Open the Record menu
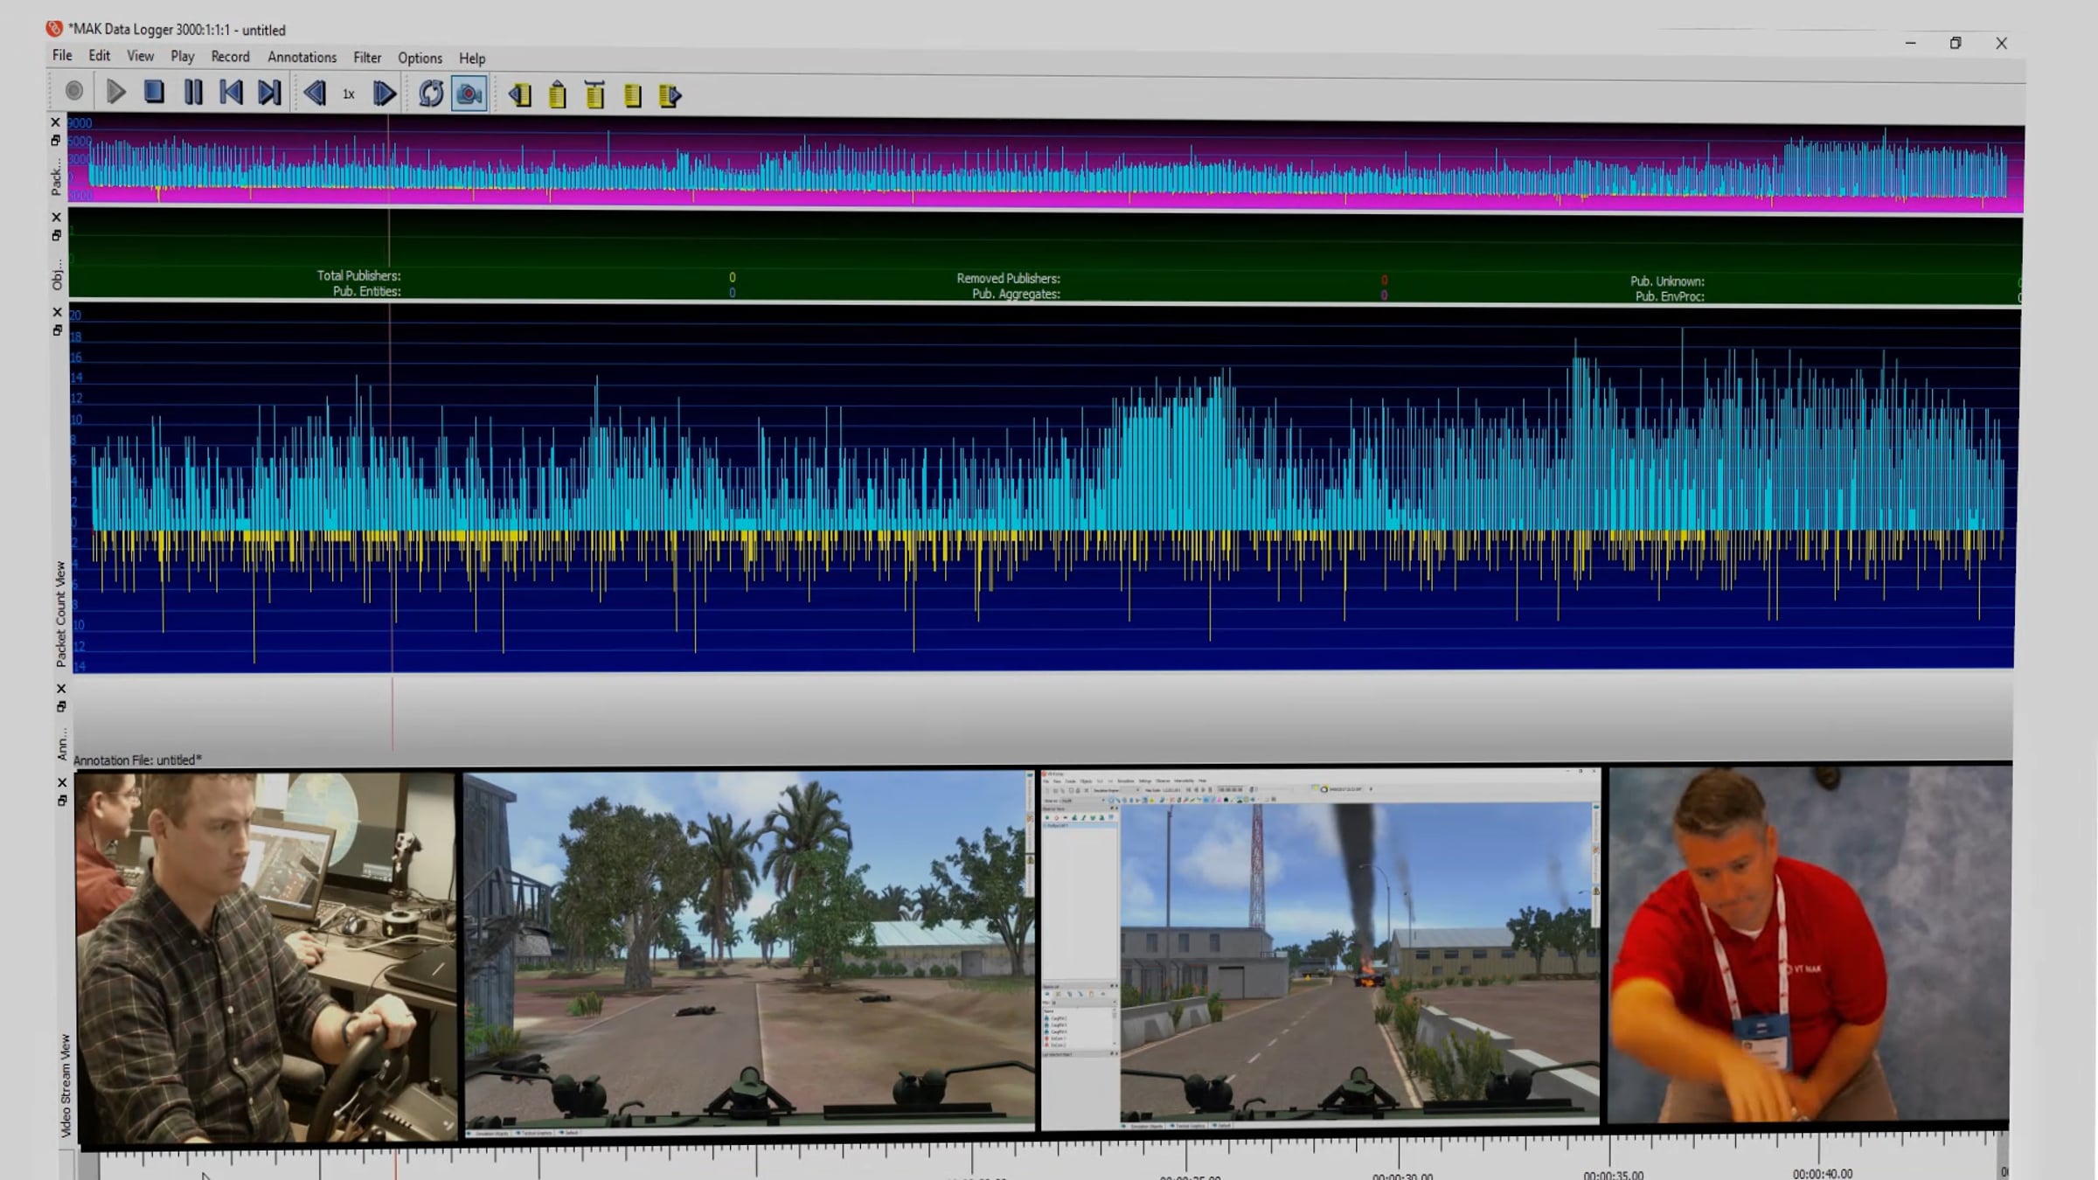 [230, 57]
